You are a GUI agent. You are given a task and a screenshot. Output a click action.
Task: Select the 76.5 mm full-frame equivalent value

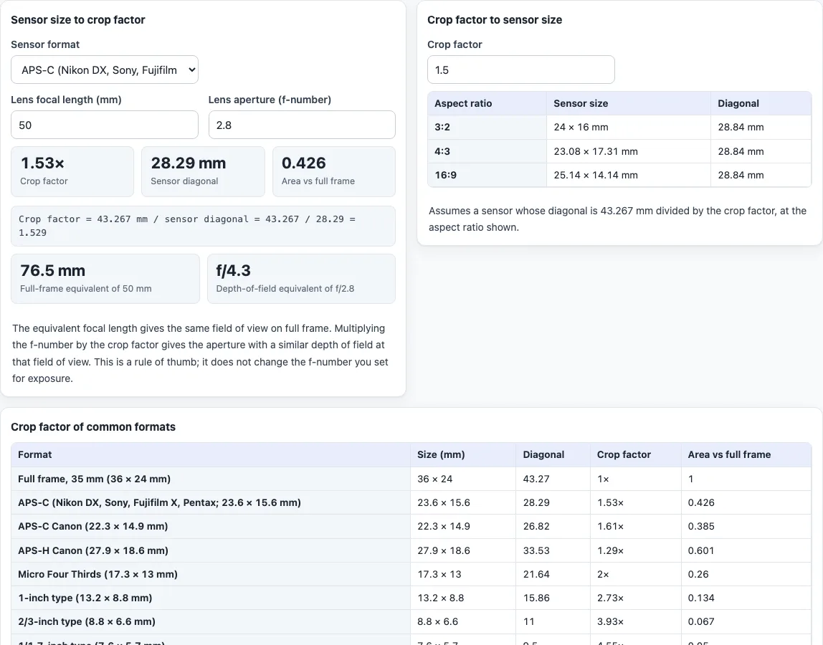pos(52,270)
